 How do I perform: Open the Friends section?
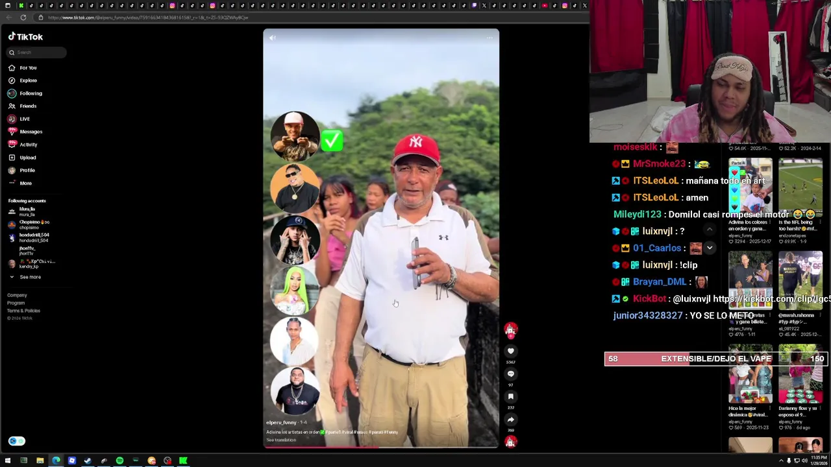(23, 106)
